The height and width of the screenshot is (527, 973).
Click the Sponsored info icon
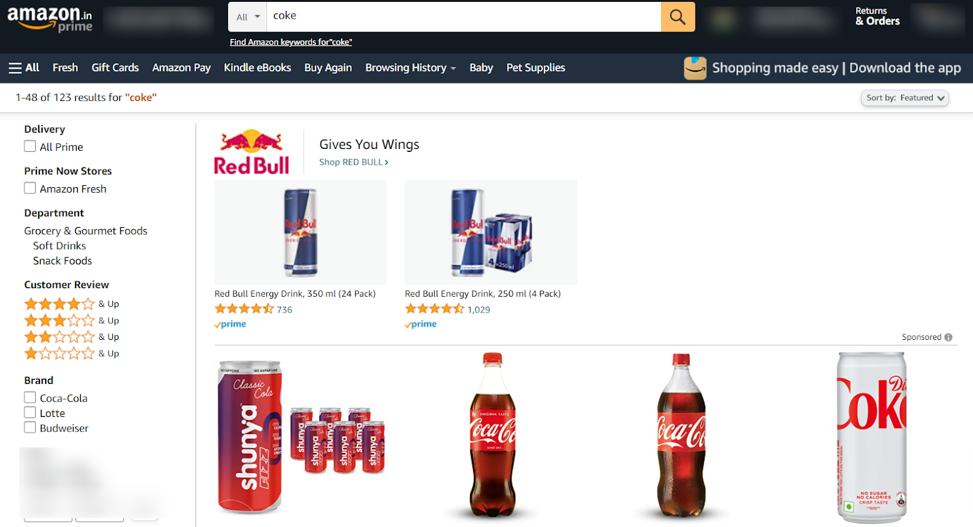point(949,337)
